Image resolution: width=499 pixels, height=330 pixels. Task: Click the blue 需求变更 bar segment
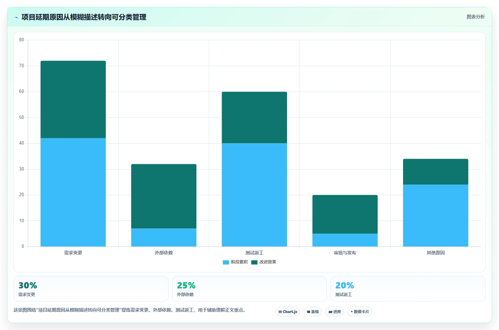point(73,192)
